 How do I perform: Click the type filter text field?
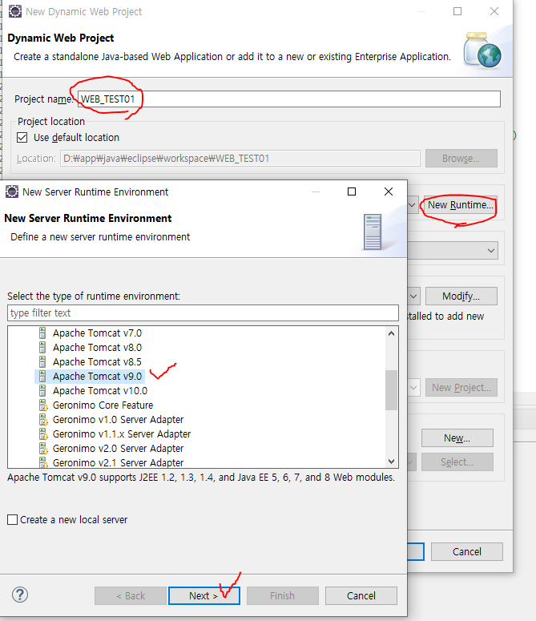click(x=203, y=313)
